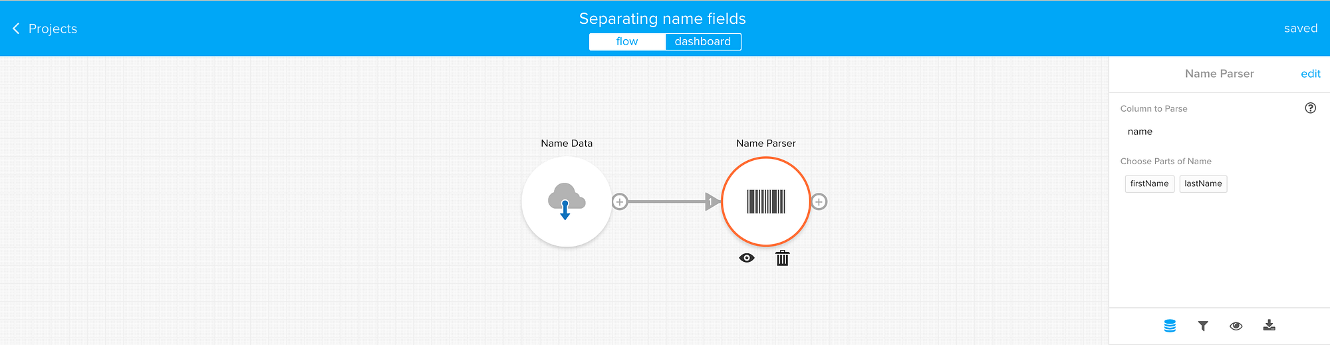The width and height of the screenshot is (1330, 345).
Task: Open help for Column to Parse
Action: (1310, 108)
